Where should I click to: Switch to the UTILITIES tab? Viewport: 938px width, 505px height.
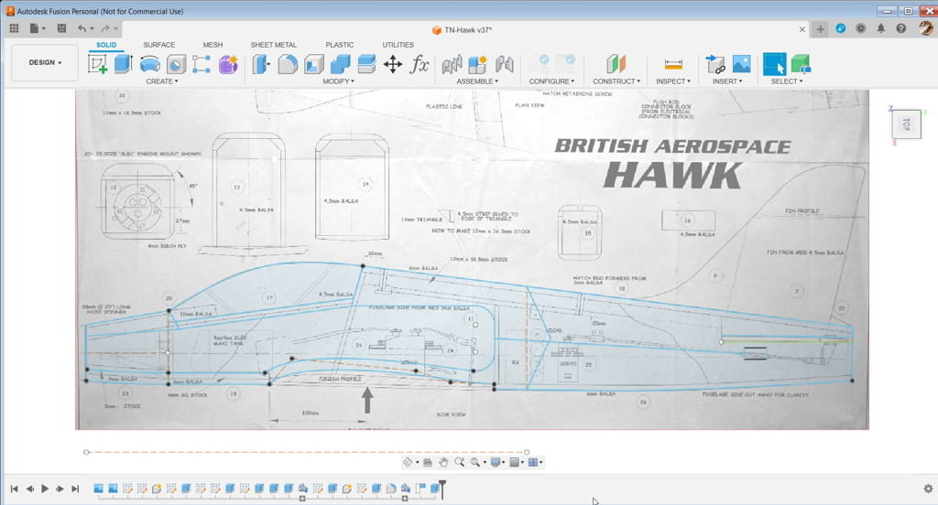coord(398,45)
